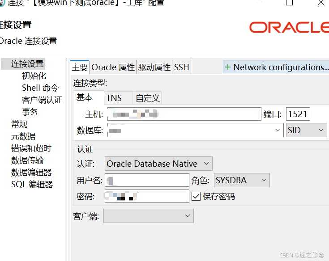Select SQL 编辑器 in the left tree

[32, 184]
